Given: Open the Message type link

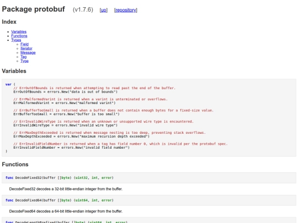Looking at the screenshot, I should click(x=28, y=52).
